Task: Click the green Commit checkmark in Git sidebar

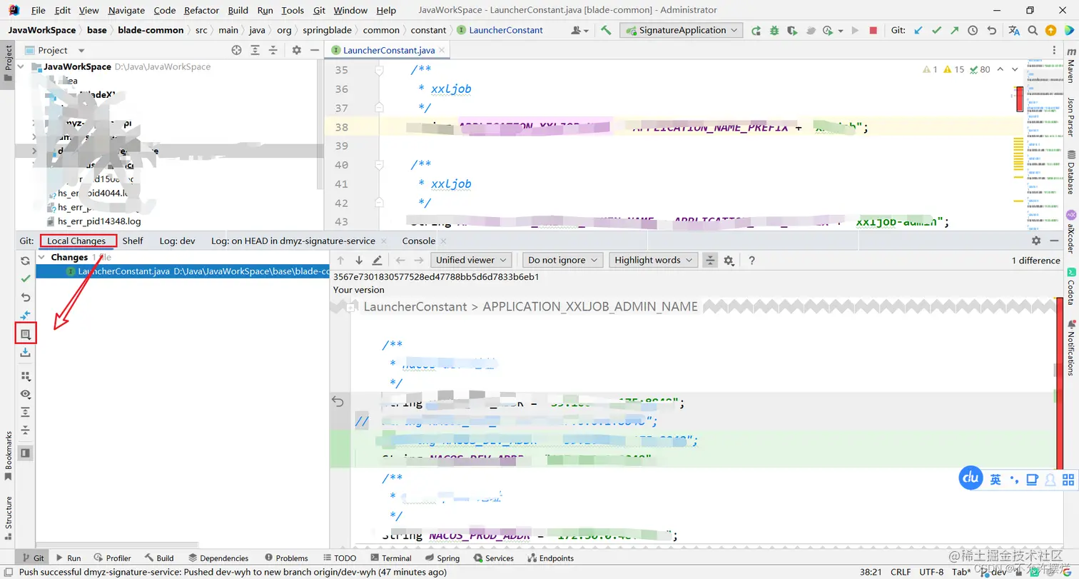Action: click(x=26, y=278)
